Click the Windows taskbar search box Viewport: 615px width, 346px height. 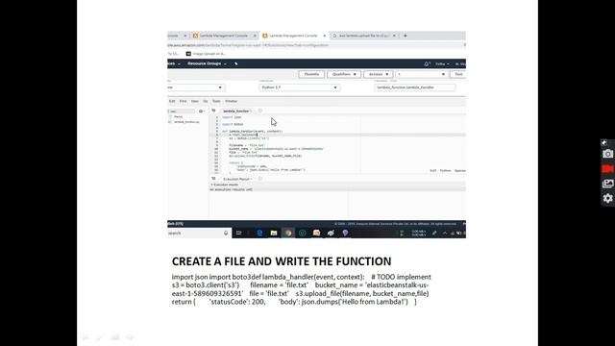pyautogui.click(x=199, y=233)
